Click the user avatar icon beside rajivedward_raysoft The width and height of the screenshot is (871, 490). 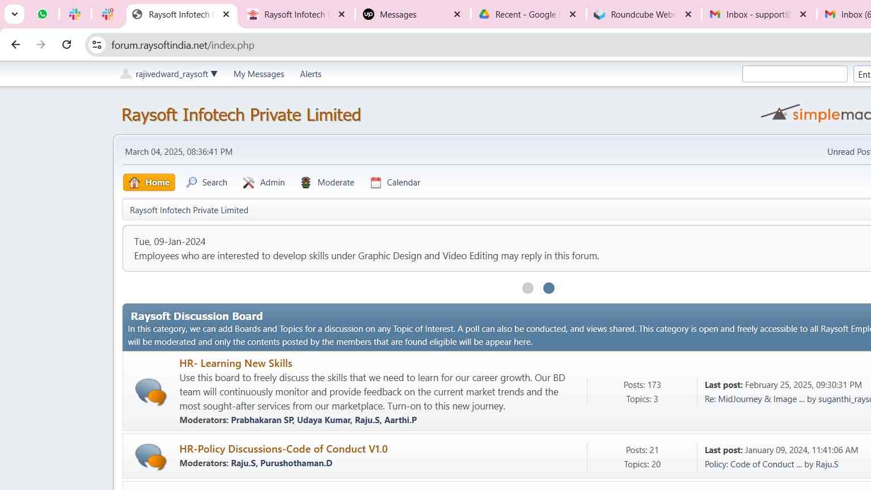126,74
